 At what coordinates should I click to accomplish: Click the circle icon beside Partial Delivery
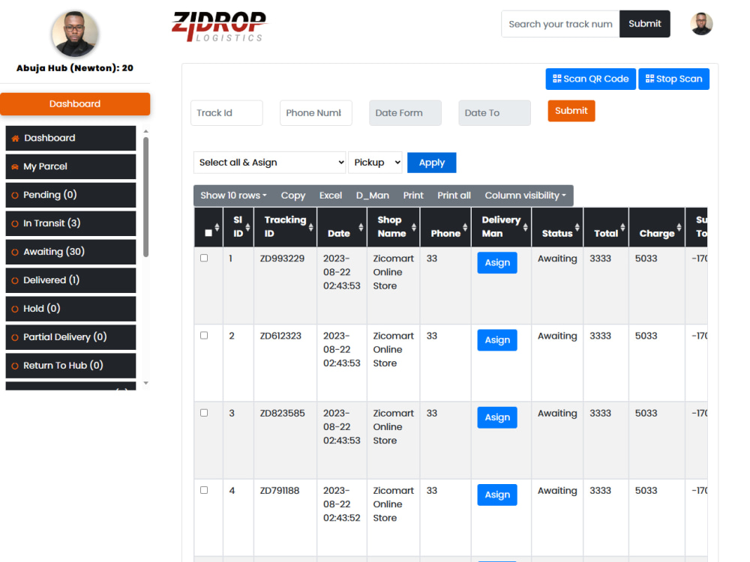[x=15, y=337]
